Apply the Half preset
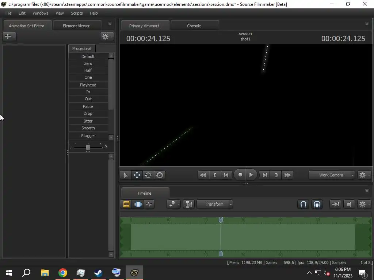This screenshot has width=374, height=280. click(88, 70)
